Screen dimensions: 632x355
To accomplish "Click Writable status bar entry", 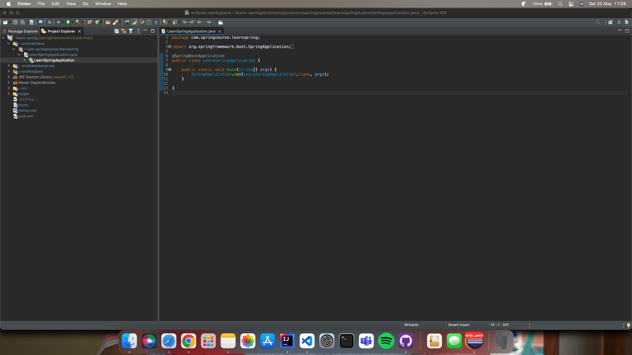I will point(411,325).
